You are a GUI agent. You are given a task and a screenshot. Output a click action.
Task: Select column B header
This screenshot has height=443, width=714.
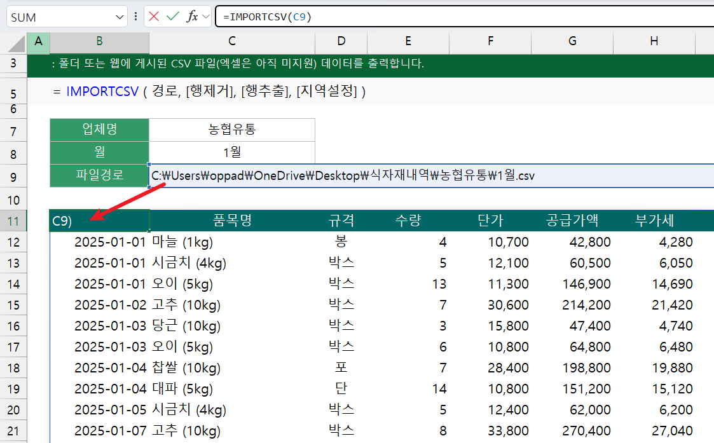click(x=99, y=41)
